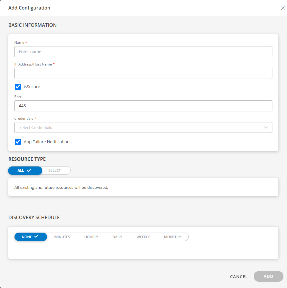Image resolution: width=287 pixels, height=288 pixels.
Task: Close the Add Configuration dialog
Action: pyautogui.click(x=283, y=8)
